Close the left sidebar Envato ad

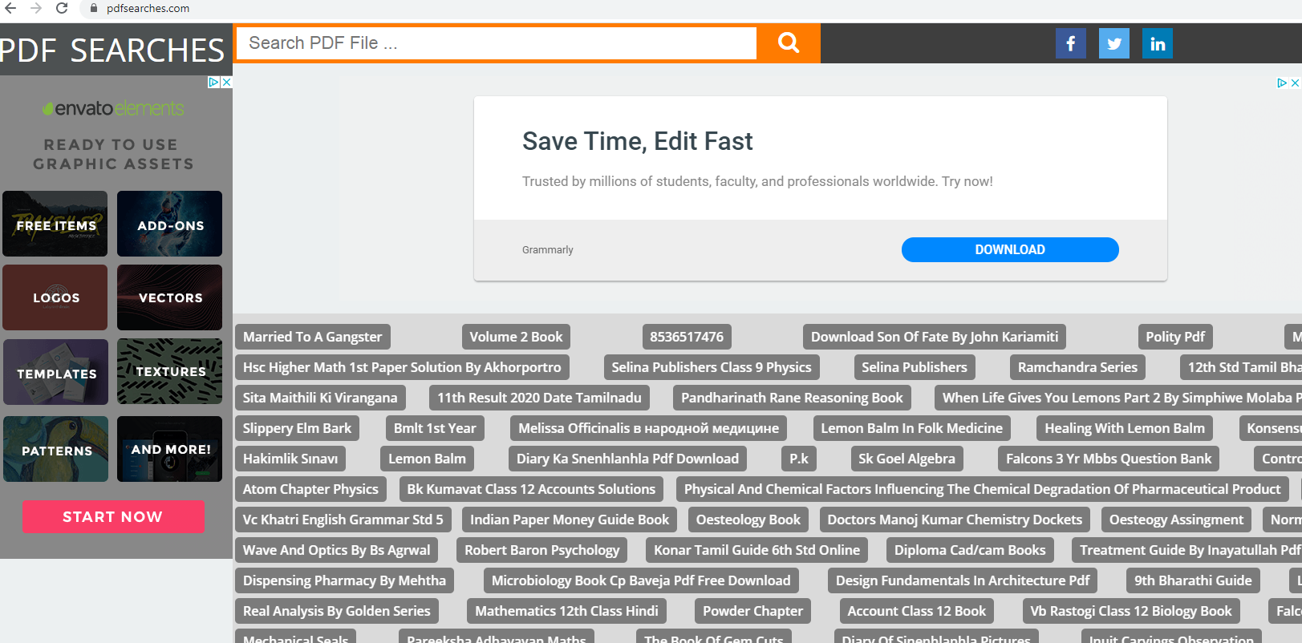(227, 82)
